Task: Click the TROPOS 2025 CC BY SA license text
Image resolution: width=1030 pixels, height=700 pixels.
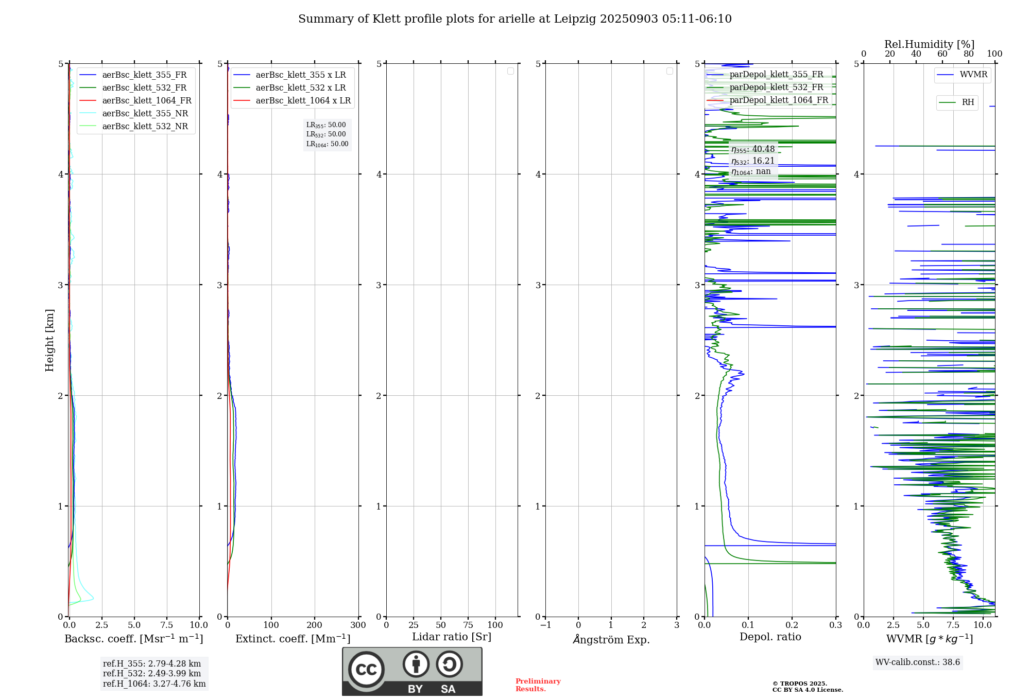Action: (x=807, y=687)
